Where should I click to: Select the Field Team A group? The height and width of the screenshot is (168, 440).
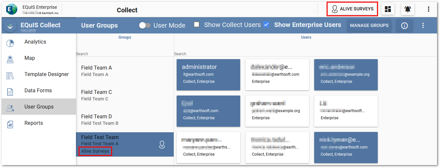pyautogui.click(x=125, y=71)
